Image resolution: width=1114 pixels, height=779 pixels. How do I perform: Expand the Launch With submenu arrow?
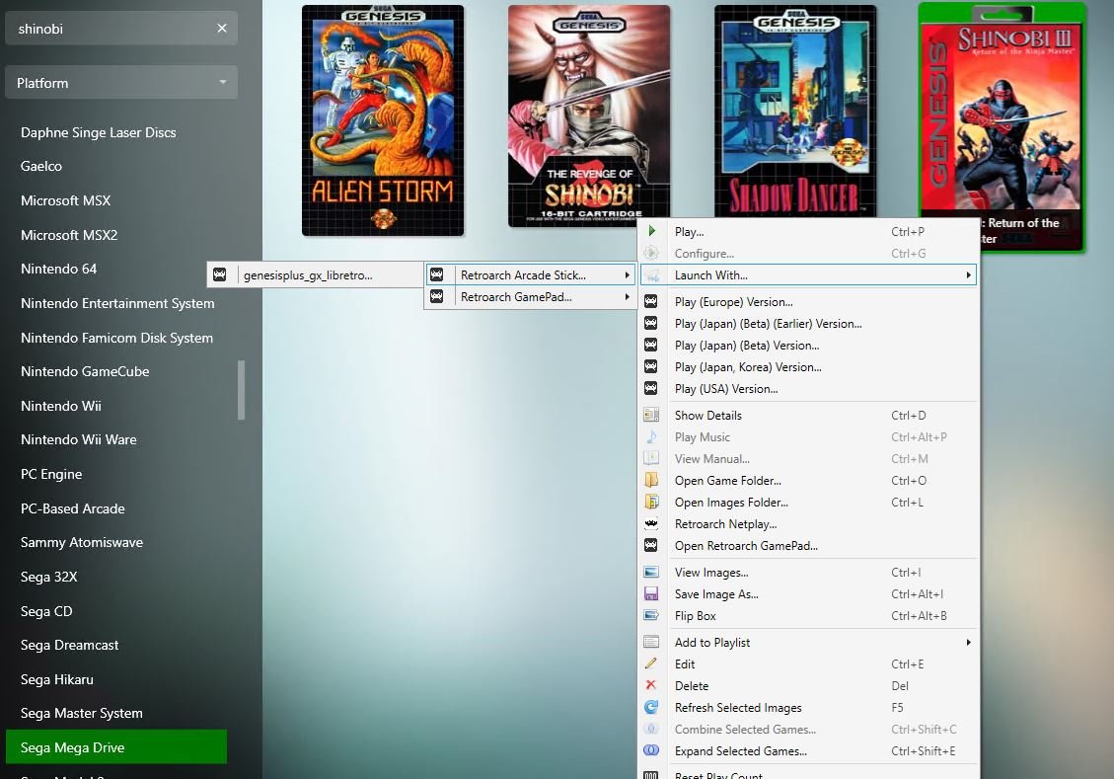[x=968, y=275]
